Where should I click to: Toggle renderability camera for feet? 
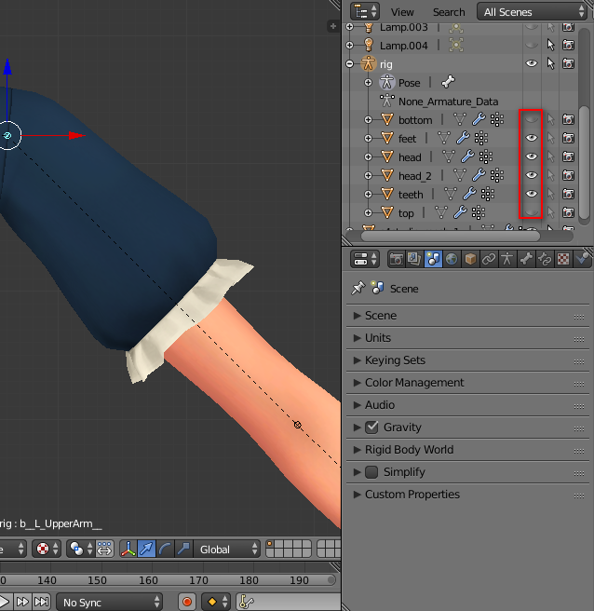point(568,138)
